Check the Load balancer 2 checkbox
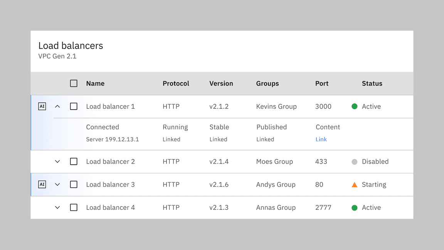The width and height of the screenshot is (444, 250). point(74,162)
